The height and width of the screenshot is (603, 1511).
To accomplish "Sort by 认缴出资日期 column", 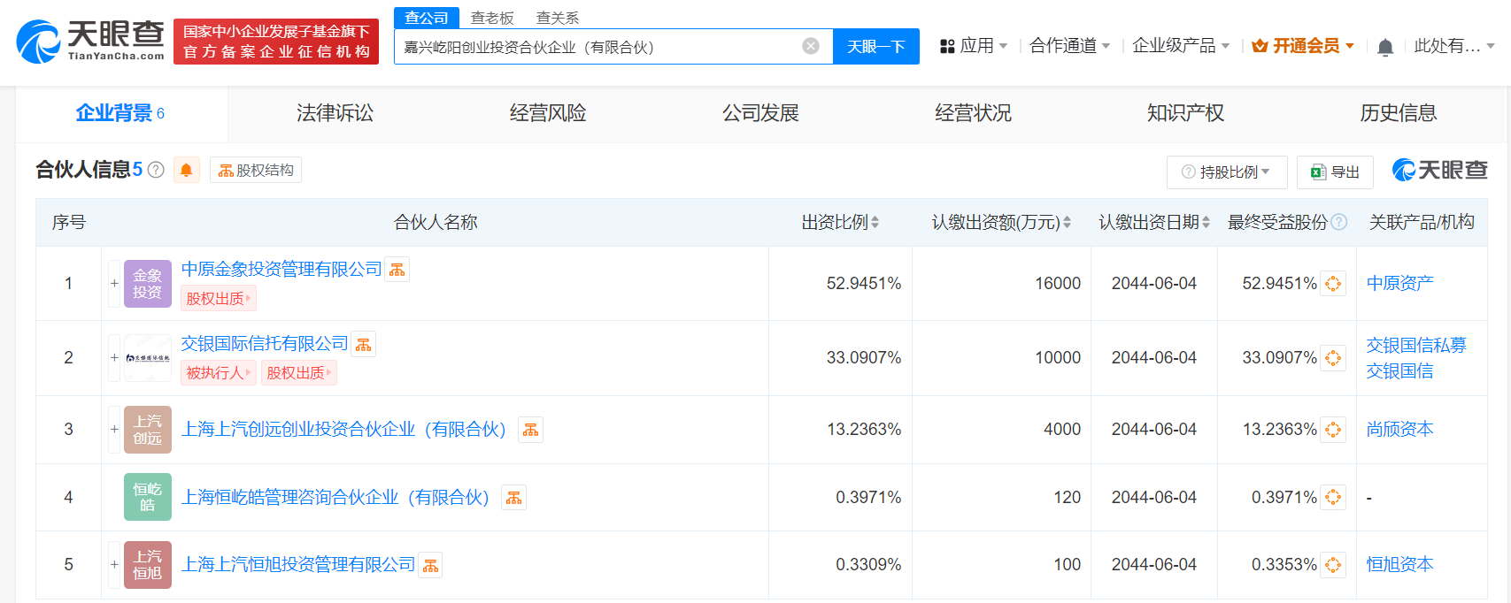I will [x=1206, y=223].
